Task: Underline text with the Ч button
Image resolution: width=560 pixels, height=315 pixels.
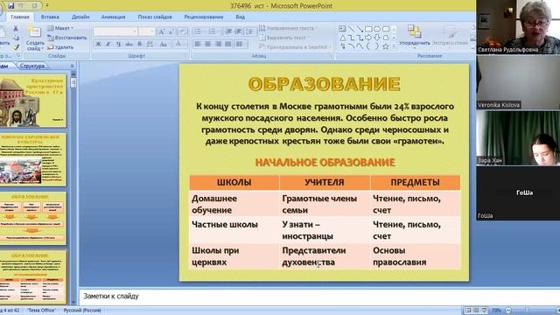Action: click(119, 45)
